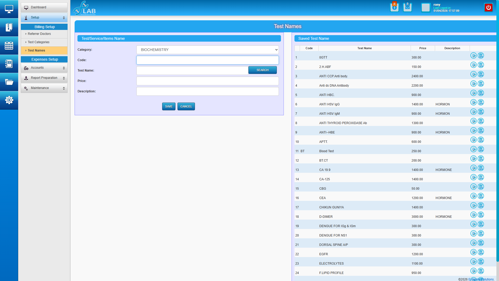Click the CANCEL button
Screen dimensions: 499x281
pyautogui.click(x=186, y=106)
